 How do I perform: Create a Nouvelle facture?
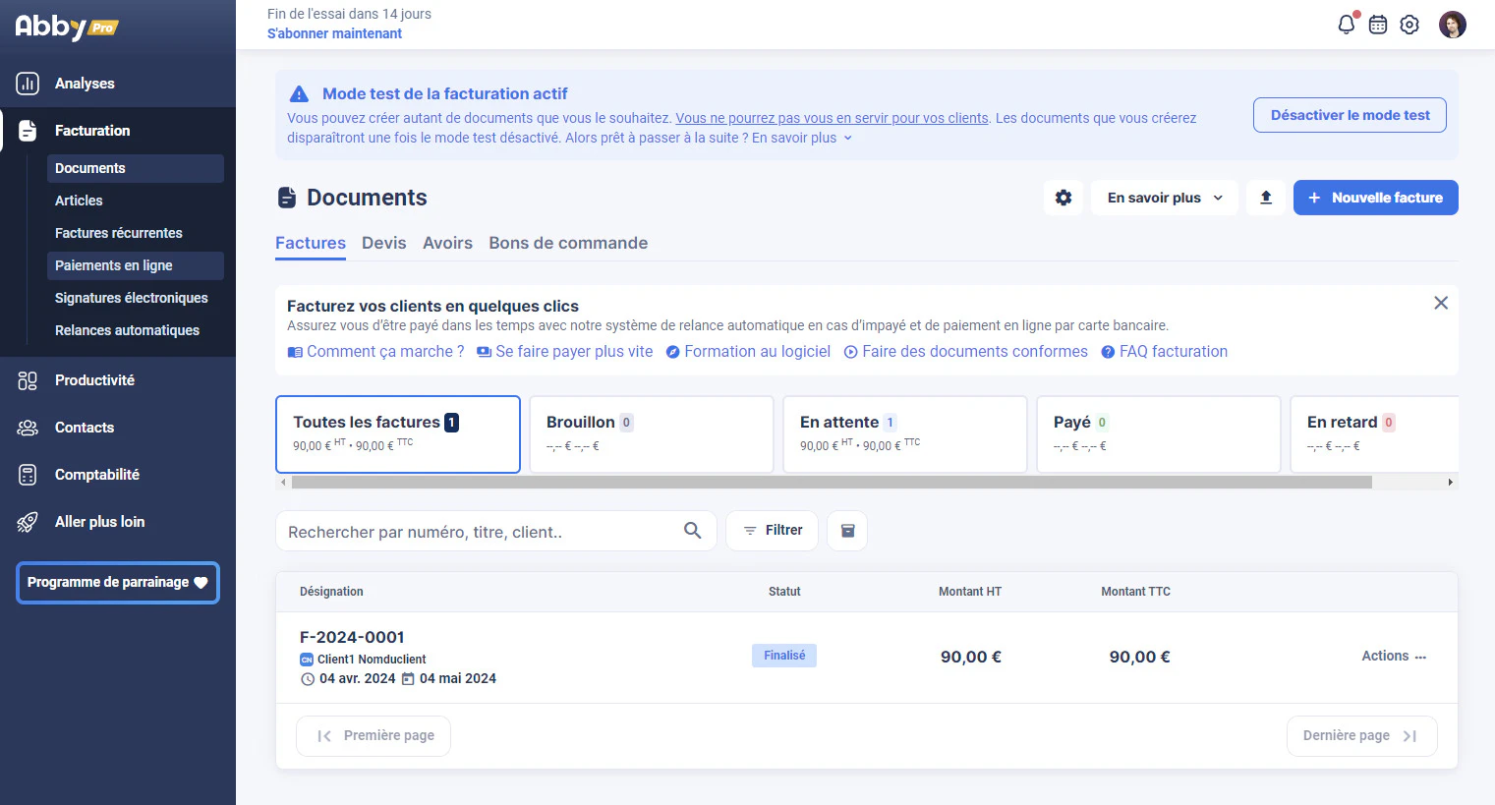[1375, 198]
